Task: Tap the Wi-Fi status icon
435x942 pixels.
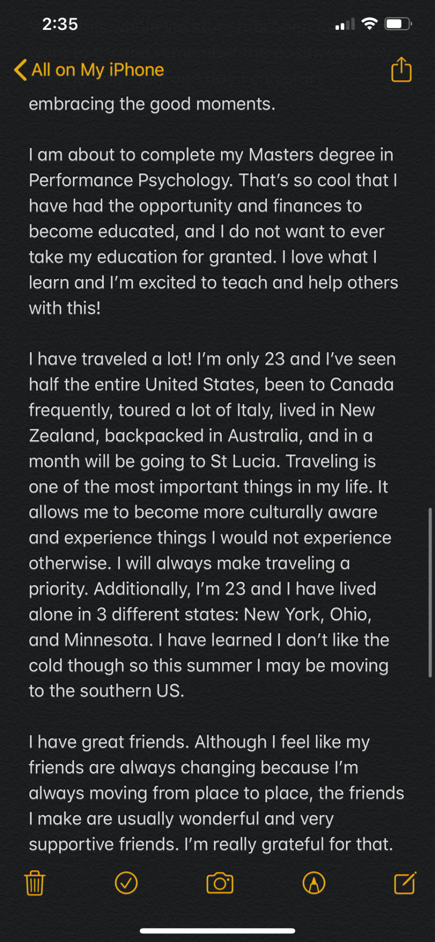Action: coord(369,24)
